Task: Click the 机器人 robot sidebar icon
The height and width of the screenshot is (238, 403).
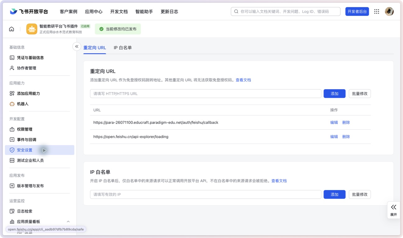Action: coord(12,104)
